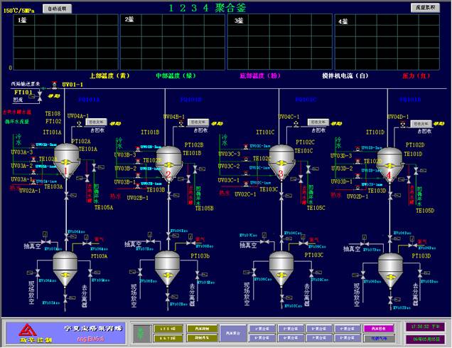This screenshot has height=348, width=452.
Task: Click the valve above the UV03A-2 label
Action: coord(33,159)
